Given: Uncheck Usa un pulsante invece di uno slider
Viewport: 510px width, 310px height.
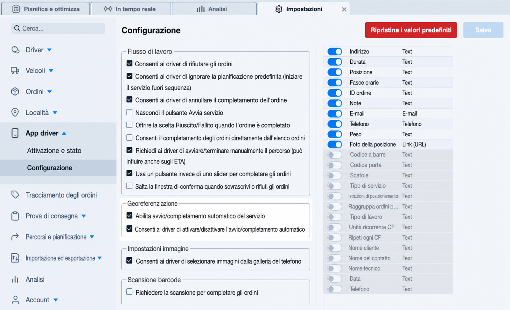Looking at the screenshot, I should [x=129, y=173].
